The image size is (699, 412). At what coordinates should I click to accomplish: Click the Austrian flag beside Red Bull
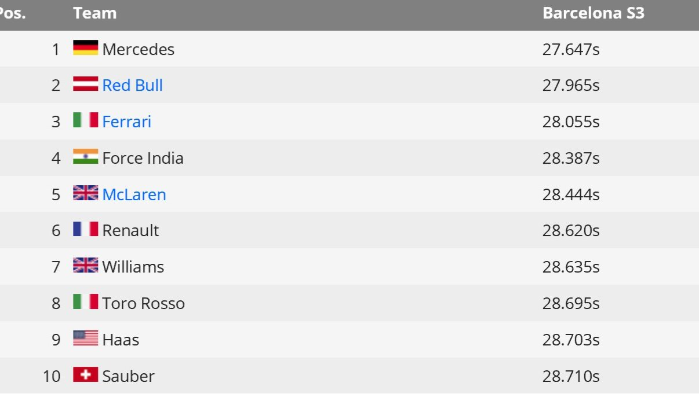pyautogui.click(x=86, y=84)
